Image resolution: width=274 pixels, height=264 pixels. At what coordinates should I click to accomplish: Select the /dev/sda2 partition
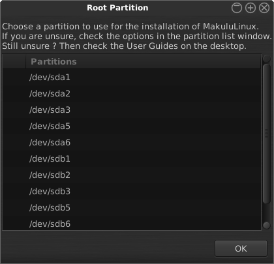pos(132,94)
